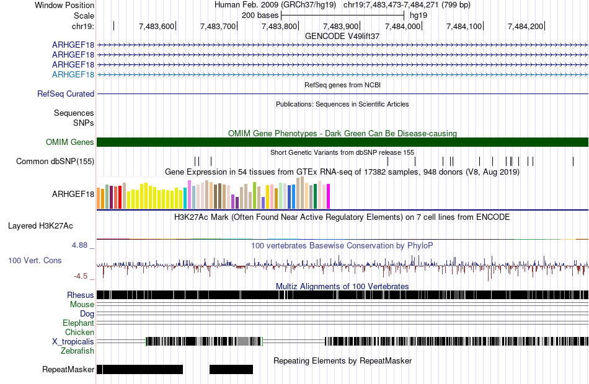Open the Layered H3K27Ac track label
The width and height of the screenshot is (589, 384).
(40, 226)
